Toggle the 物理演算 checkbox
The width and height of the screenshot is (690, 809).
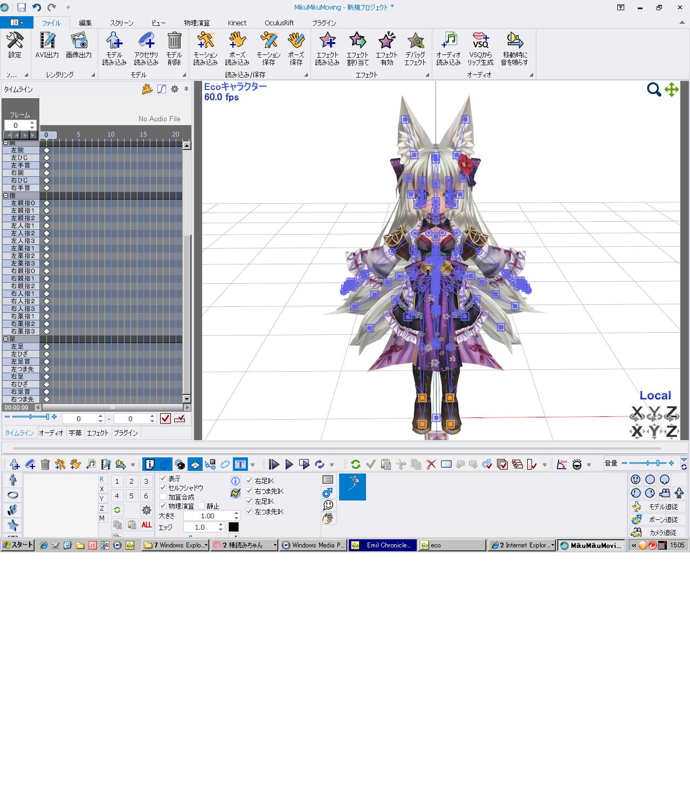click(x=163, y=506)
